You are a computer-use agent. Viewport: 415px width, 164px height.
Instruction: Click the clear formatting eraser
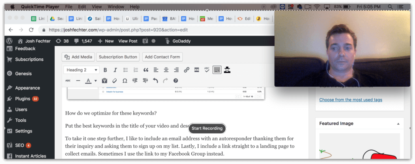(114, 81)
